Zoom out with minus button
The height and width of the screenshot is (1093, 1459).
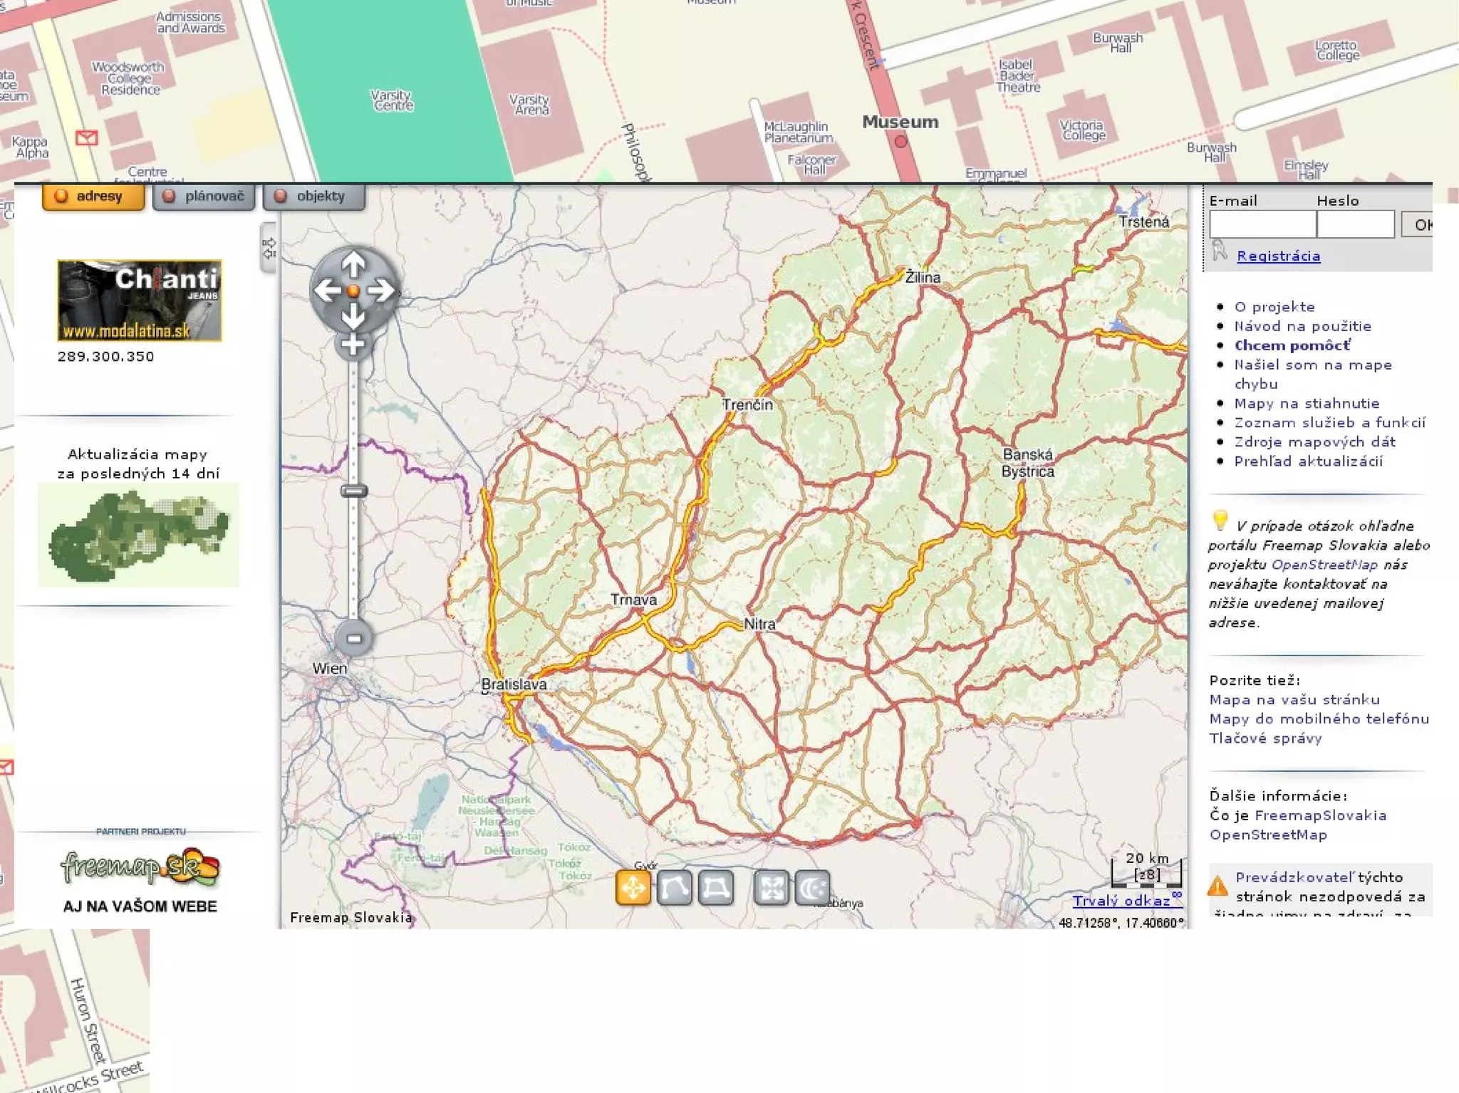click(x=353, y=638)
